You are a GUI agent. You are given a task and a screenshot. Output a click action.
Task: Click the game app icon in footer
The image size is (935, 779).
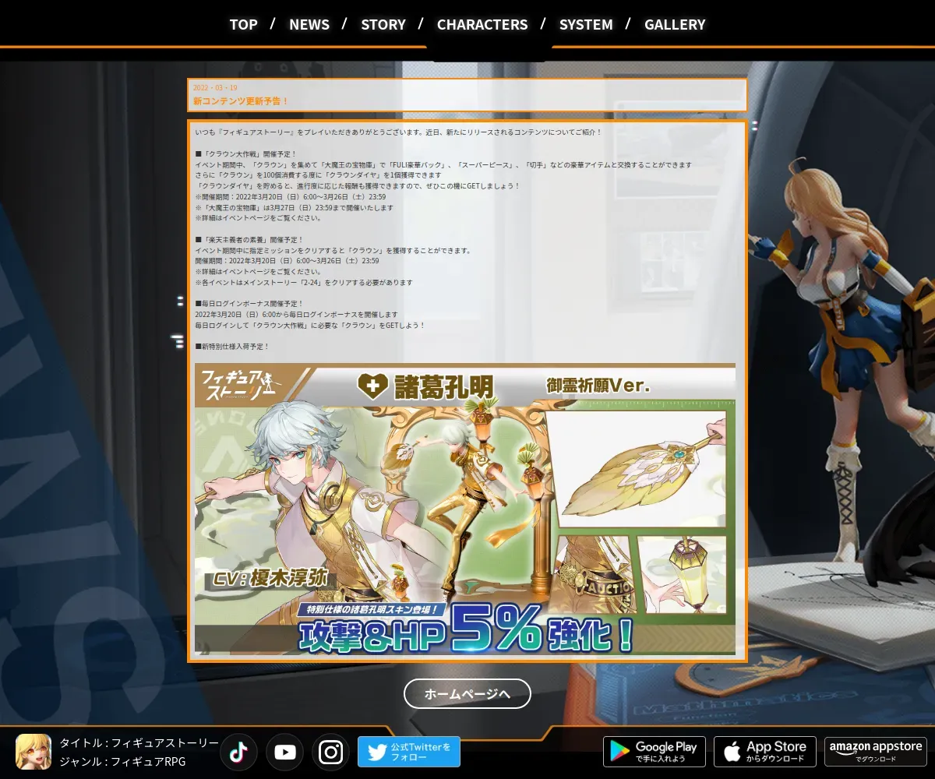click(34, 752)
